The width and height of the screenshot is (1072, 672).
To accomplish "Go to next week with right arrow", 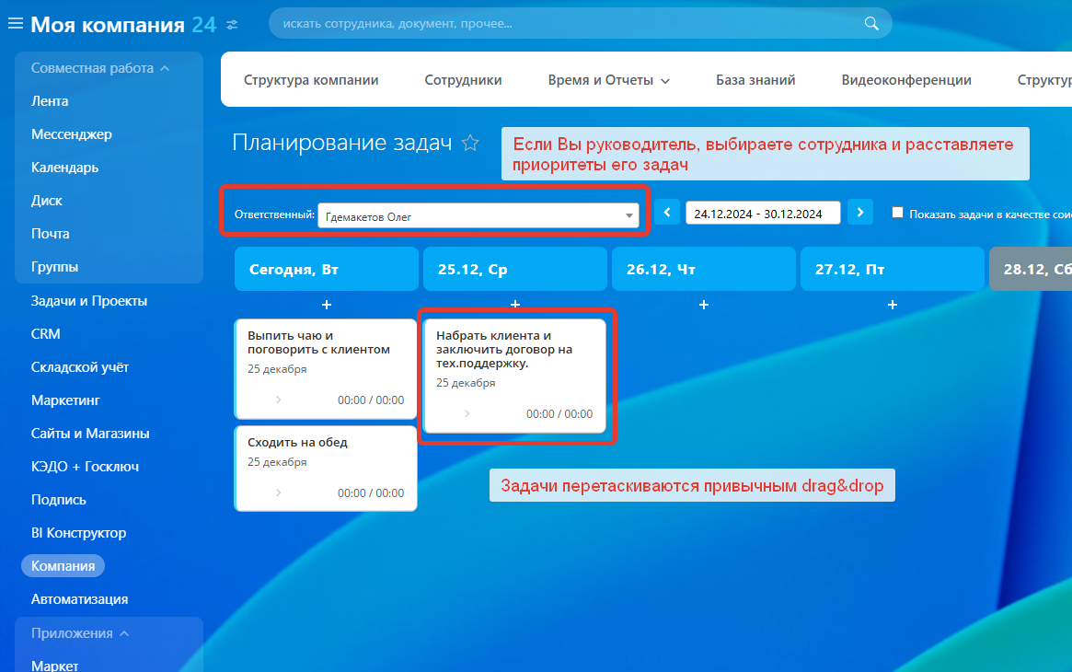I will click(x=859, y=213).
